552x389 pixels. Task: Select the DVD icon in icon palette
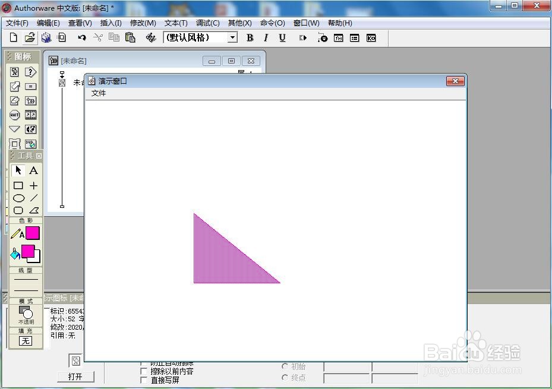(x=31, y=144)
